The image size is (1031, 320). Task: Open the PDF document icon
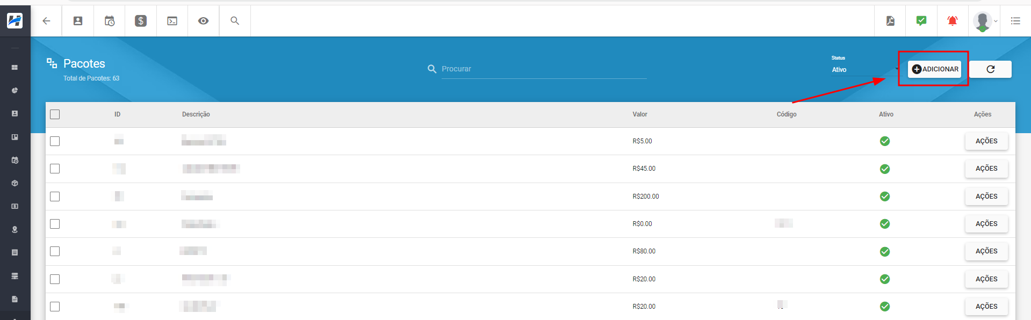pos(890,21)
